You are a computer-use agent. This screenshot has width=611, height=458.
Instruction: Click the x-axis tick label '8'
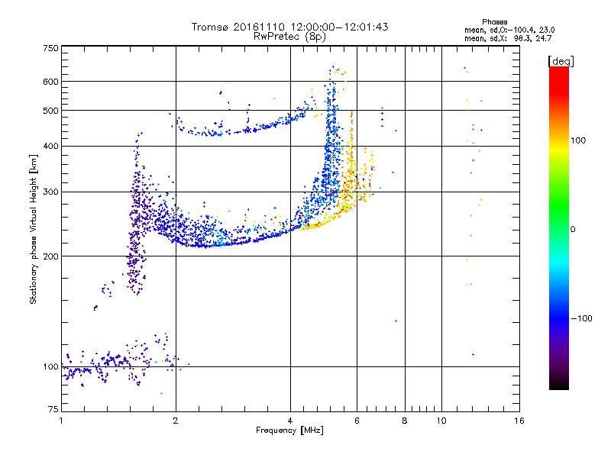click(x=405, y=421)
